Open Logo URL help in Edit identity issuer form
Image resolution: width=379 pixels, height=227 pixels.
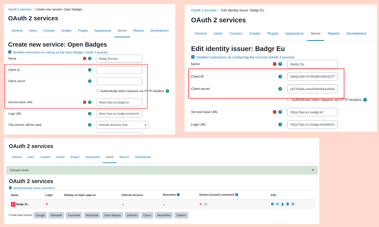click(280, 124)
